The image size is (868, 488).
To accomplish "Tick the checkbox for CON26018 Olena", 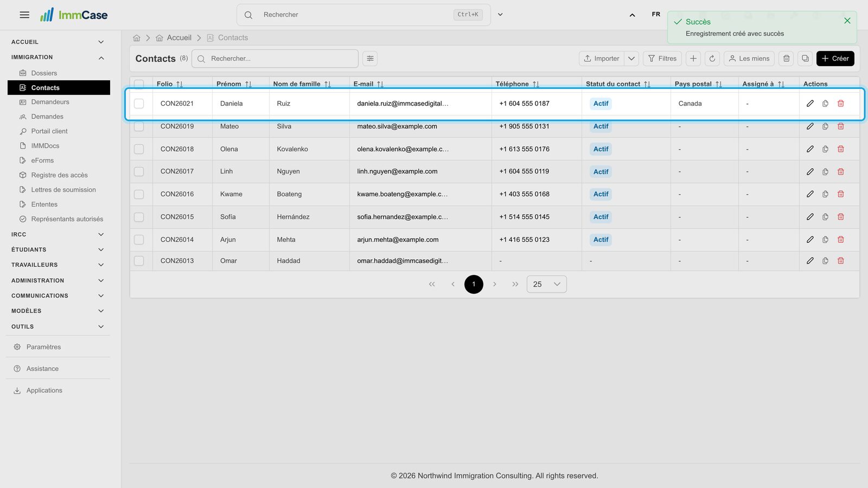I will click(139, 149).
